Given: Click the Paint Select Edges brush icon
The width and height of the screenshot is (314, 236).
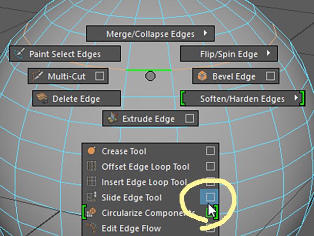Looking at the screenshot, I should (x=19, y=54).
